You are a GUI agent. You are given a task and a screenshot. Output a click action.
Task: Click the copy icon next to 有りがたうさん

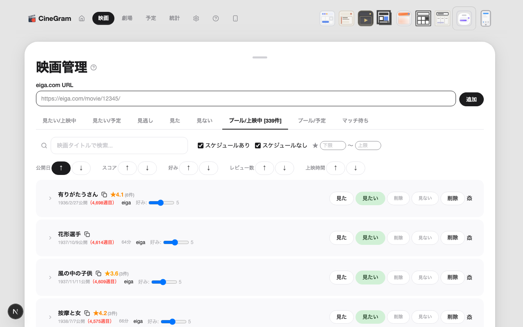pyautogui.click(x=104, y=195)
